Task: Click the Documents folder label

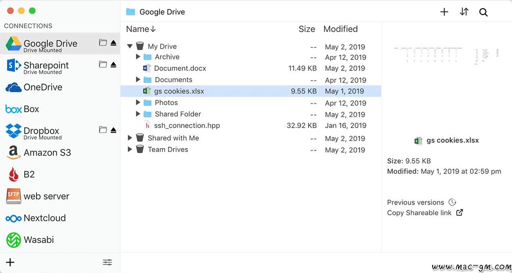Action: coord(173,79)
